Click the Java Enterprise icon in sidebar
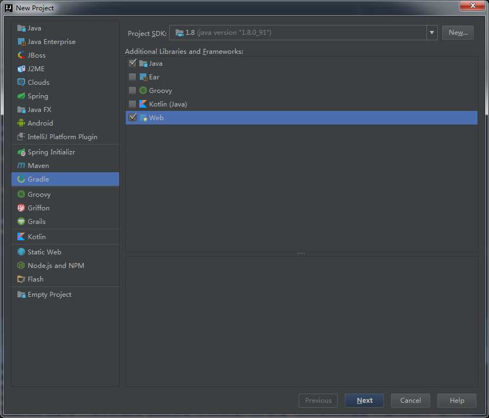 point(21,42)
